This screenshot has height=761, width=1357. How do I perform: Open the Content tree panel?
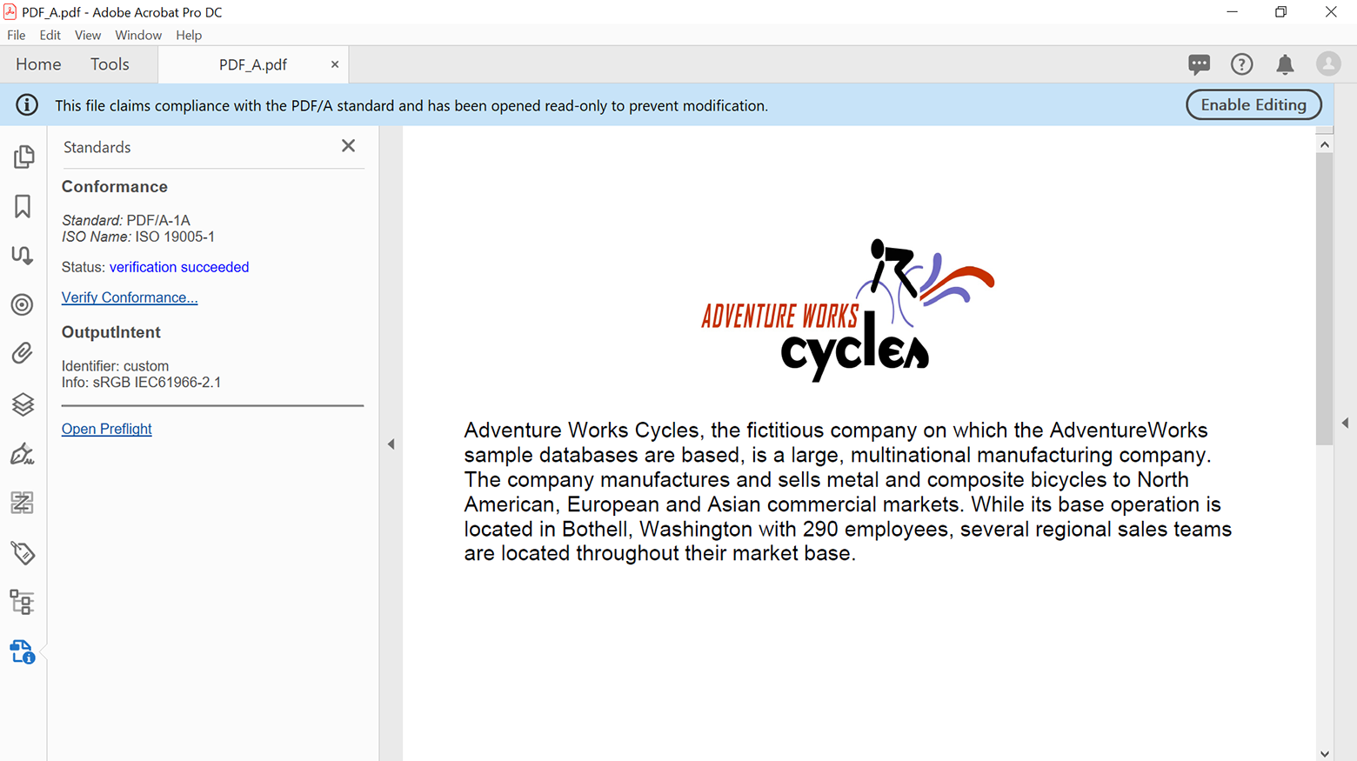[23, 602]
